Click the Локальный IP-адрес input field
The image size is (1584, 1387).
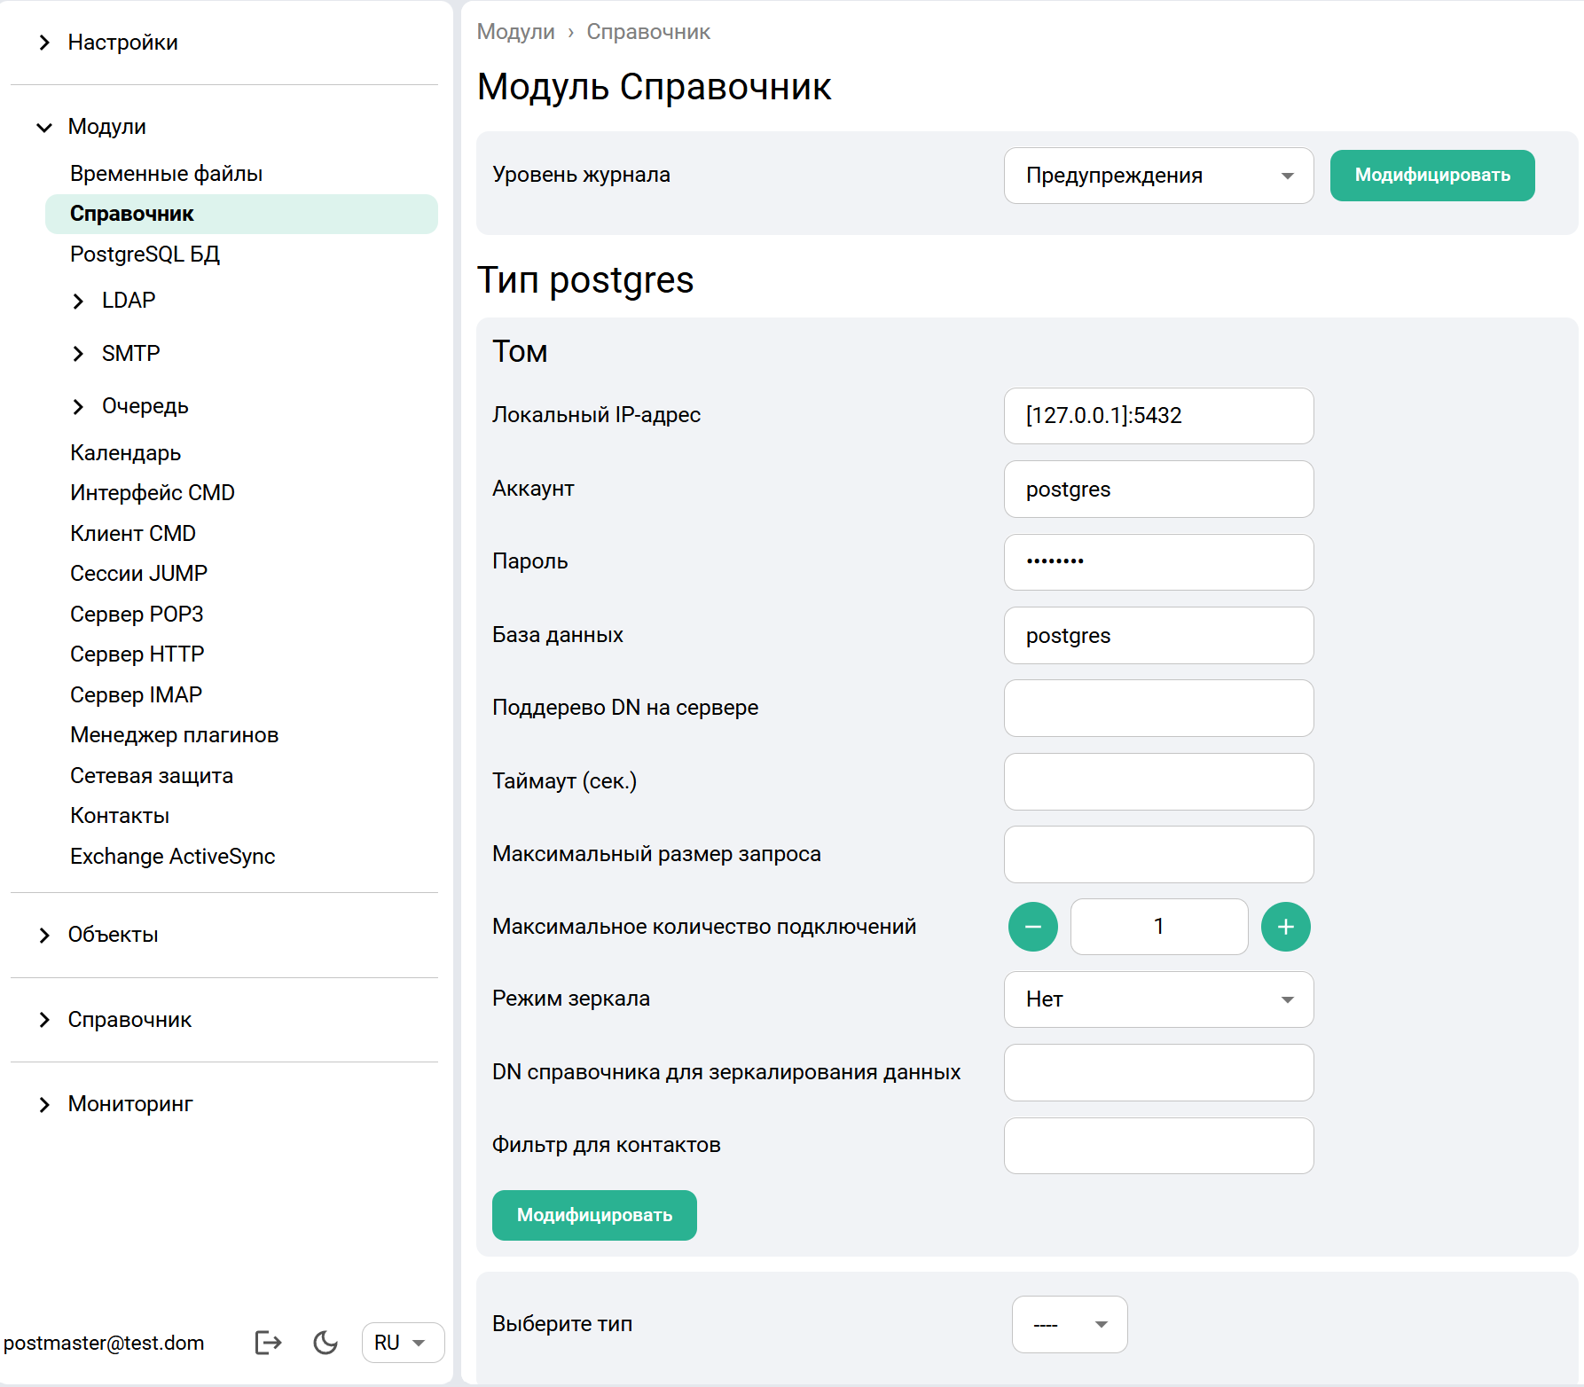pos(1157,416)
